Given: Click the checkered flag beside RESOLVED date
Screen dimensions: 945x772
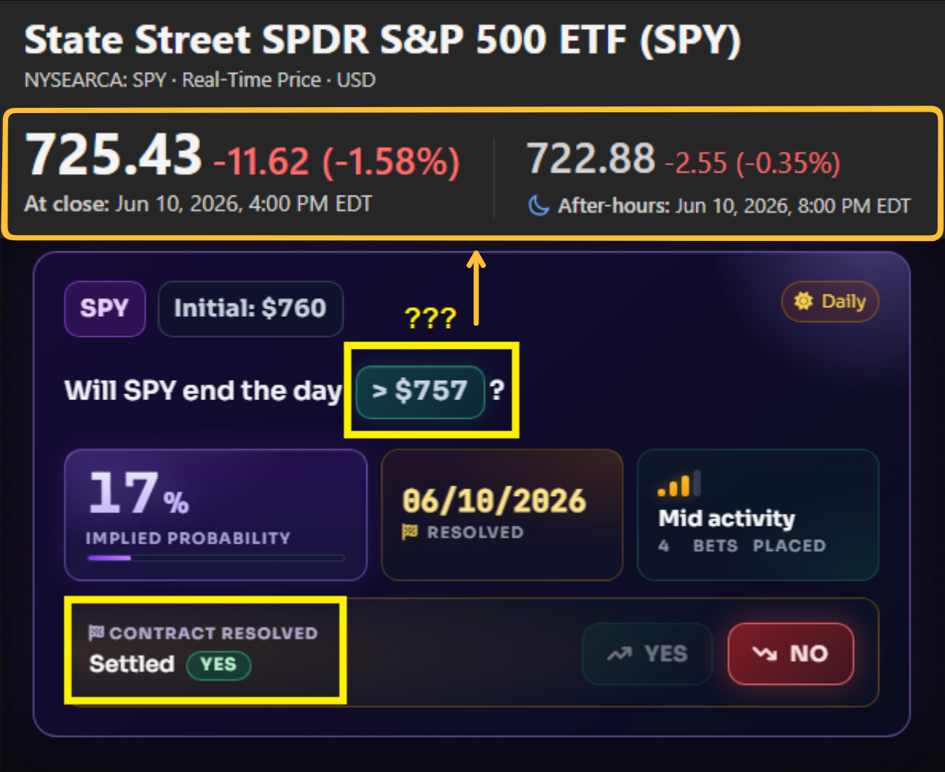Looking at the screenshot, I should (410, 532).
